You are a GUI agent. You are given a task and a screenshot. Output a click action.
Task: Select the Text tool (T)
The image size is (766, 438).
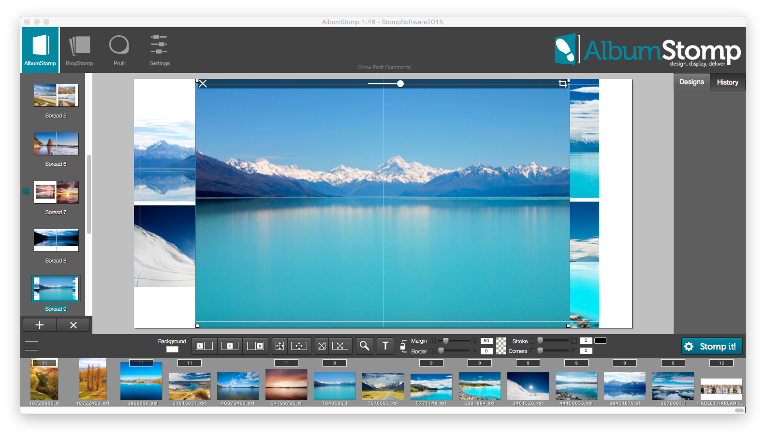pyautogui.click(x=385, y=346)
